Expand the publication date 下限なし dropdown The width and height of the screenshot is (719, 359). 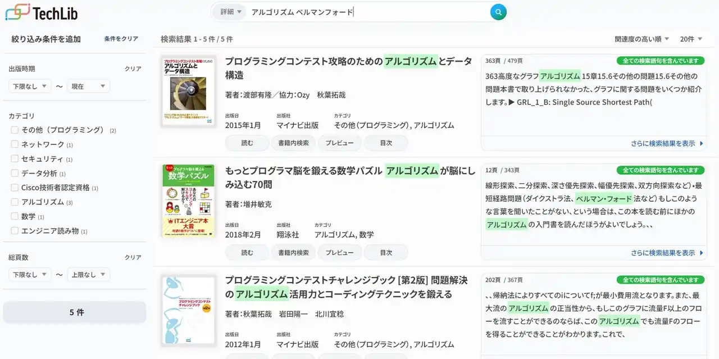coord(30,86)
